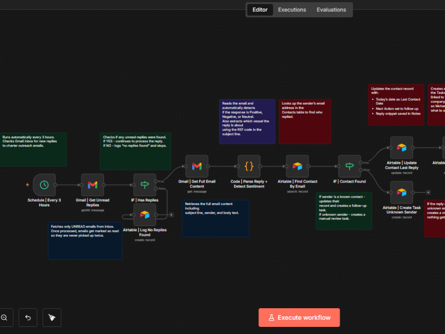This screenshot has width=445, height=334.
Task: Open the Evaluations tab
Action: (x=331, y=10)
